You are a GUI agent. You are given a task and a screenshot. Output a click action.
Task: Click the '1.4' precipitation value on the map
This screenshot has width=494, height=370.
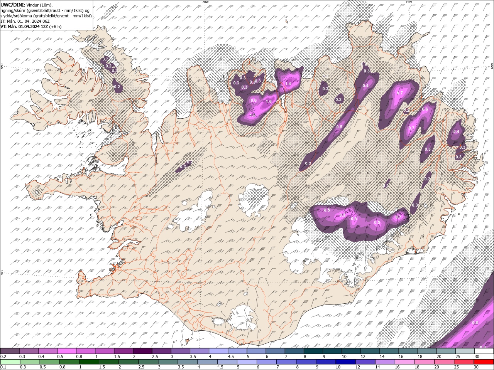pyautogui.click(x=288, y=84)
